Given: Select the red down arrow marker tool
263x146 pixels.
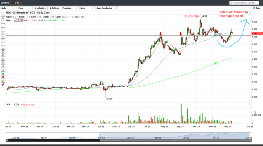Looking at the screenshot, I should click(3, 77).
